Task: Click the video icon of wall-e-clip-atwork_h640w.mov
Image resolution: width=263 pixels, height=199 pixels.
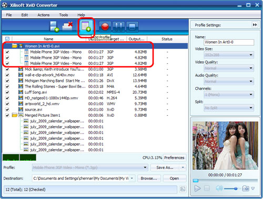Action: click(21, 75)
